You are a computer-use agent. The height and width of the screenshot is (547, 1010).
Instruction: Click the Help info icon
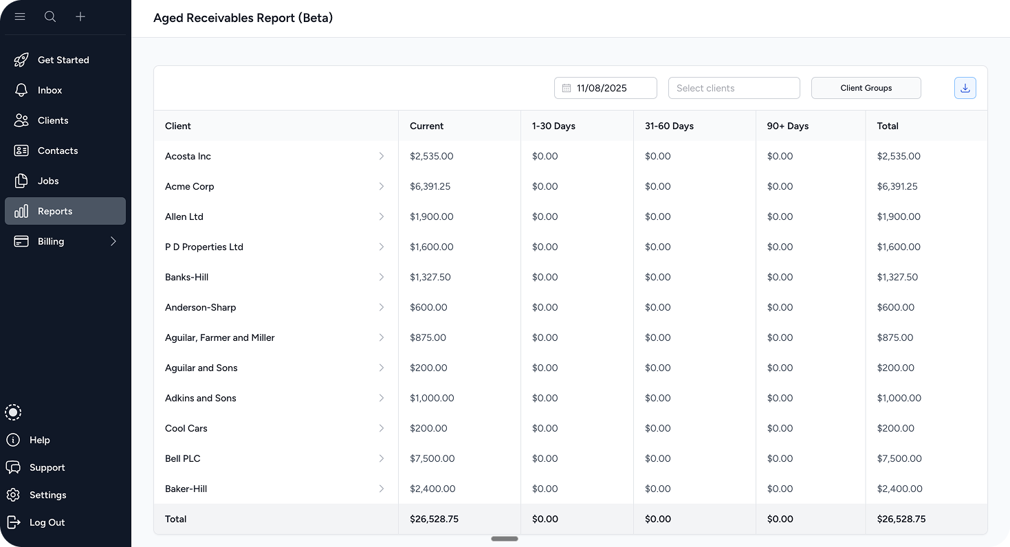click(13, 440)
